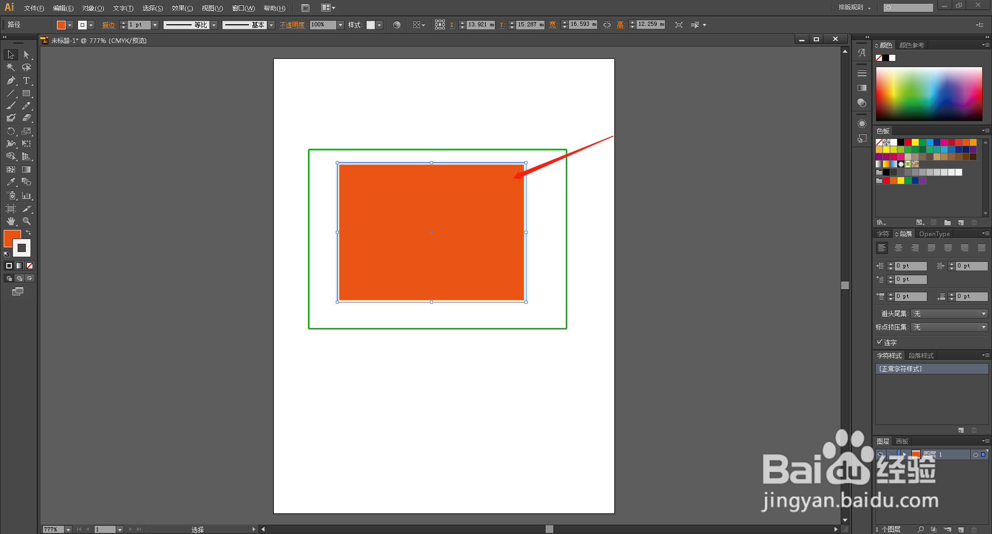The height and width of the screenshot is (534, 992).
Task: Pick the color spectrum in Color panel
Action: [929, 94]
